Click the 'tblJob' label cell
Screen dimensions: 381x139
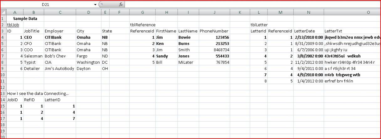click(x=15, y=25)
